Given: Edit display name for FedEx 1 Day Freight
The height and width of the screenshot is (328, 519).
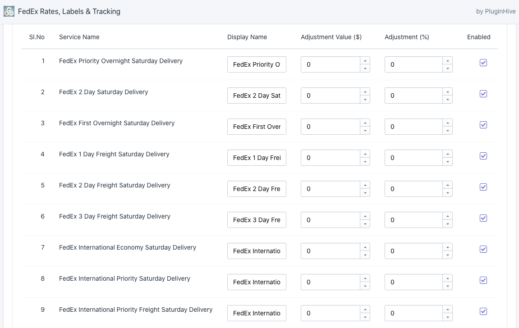Looking at the screenshot, I should pos(257,158).
